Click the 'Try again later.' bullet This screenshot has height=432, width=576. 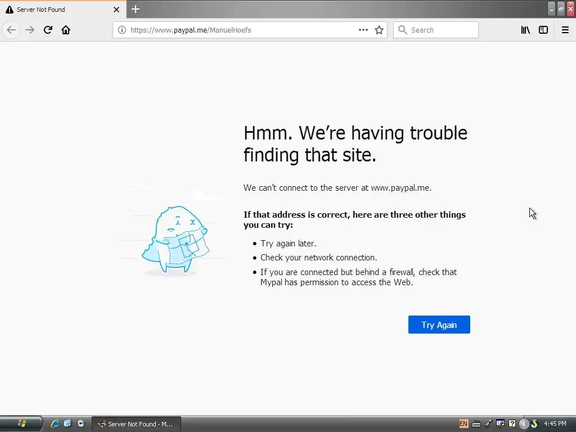pos(289,244)
